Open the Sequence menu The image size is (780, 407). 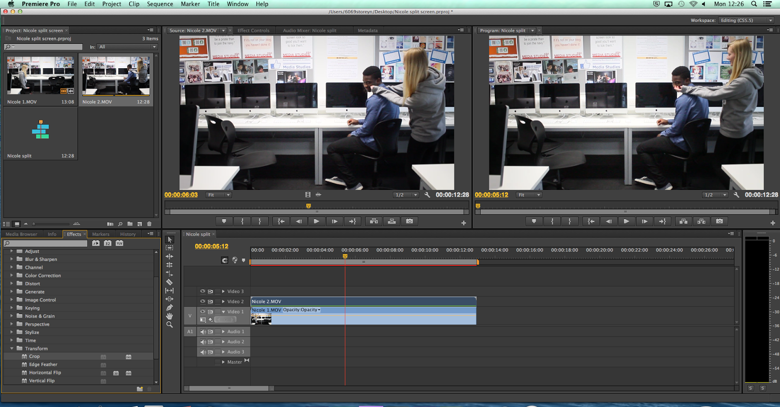point(160,4)
